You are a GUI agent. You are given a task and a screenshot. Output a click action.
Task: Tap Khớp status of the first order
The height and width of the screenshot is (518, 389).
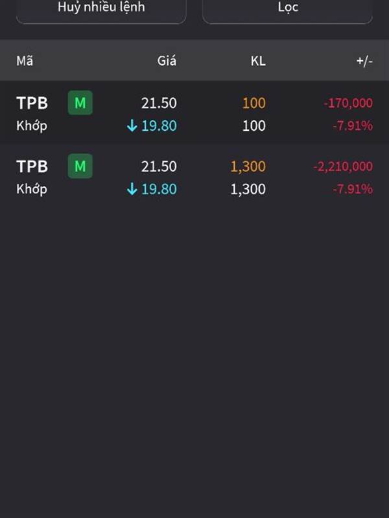[x=32, y=126]
